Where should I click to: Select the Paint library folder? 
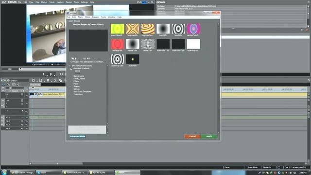tap(76, 84)
